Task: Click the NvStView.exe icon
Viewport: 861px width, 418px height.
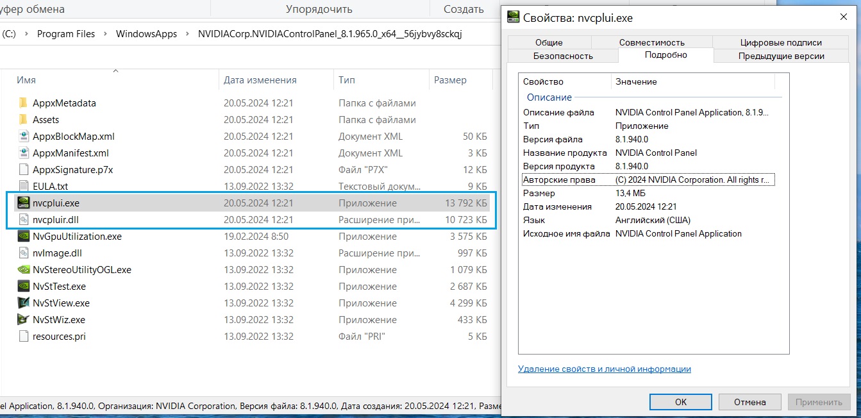Action: 23,303
